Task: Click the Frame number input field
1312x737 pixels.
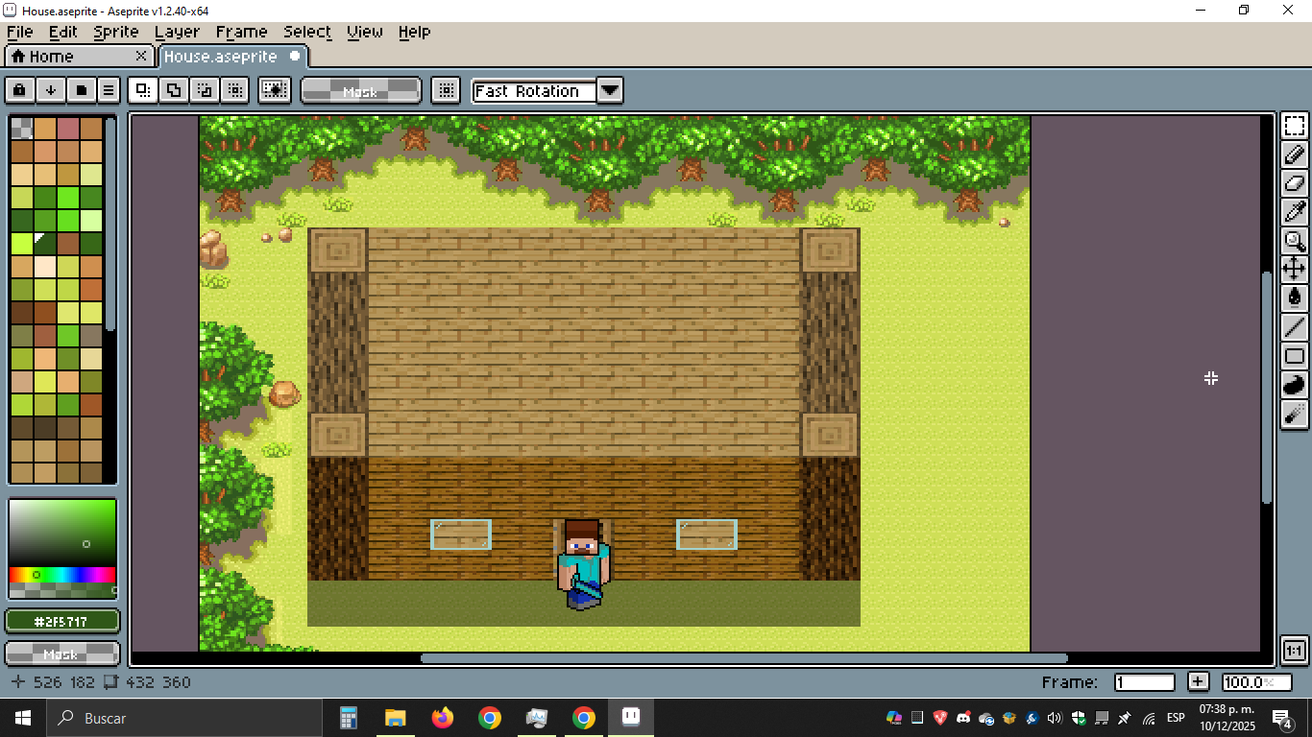Action: [x=1144, y=682]
